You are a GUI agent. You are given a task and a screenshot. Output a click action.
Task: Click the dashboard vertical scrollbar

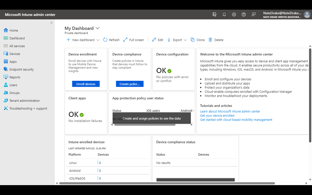(x=310, y=95)
